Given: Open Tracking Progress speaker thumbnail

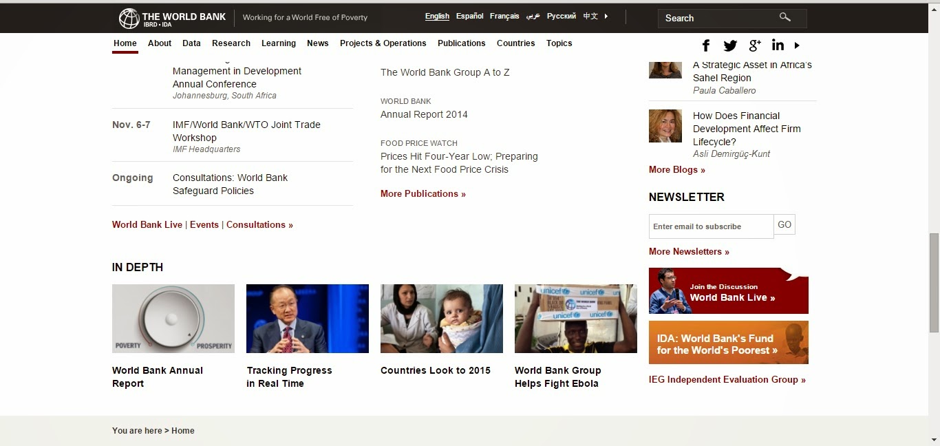Looking at the screenshot, I should 308,319.
